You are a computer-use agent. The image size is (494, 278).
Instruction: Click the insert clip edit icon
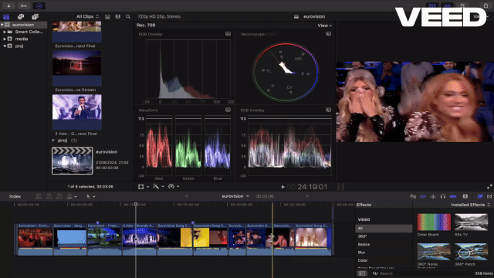click(x=49, y=196)
